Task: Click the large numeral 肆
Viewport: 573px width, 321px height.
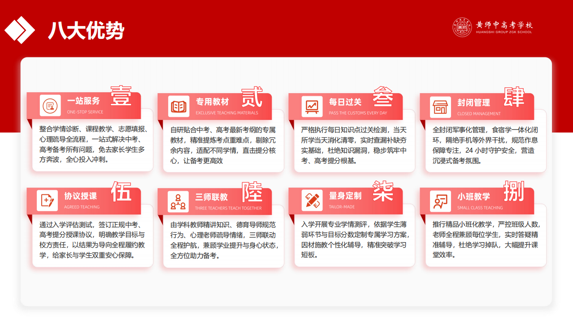Action: pos(514,97)
